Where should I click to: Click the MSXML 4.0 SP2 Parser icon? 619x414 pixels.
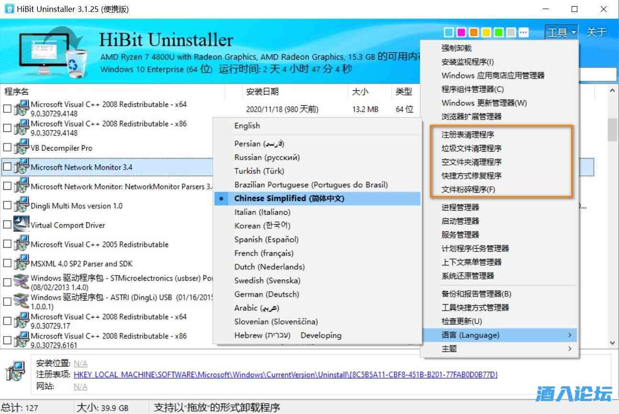[21, 263]
